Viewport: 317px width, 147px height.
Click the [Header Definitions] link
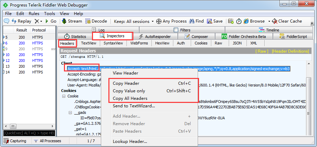click(x=290, y=51)
